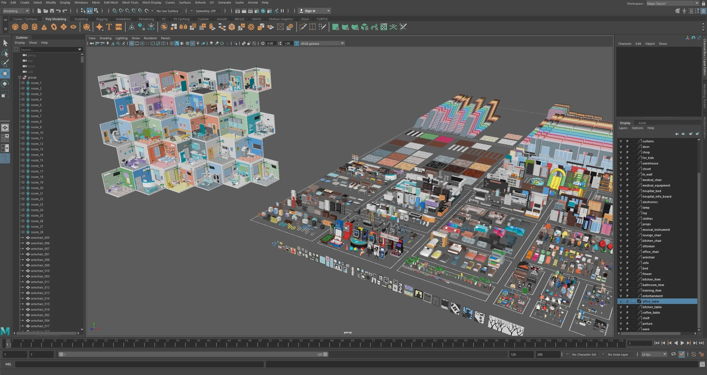The height and width of the screenshot is (375, 707).
Task: Create a polygon sphere from the shelf
Action: pos(15,27)
